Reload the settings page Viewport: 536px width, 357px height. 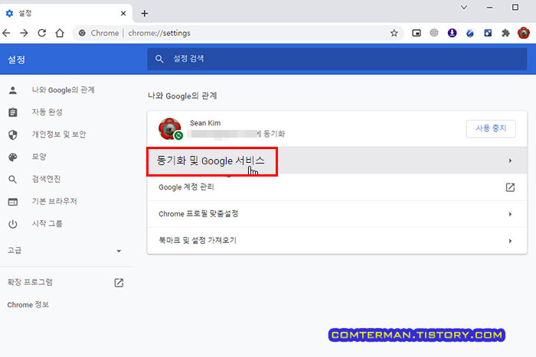coord(41,33)
